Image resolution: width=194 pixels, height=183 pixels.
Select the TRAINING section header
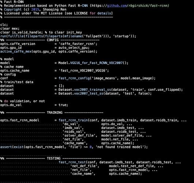[55, 113]
